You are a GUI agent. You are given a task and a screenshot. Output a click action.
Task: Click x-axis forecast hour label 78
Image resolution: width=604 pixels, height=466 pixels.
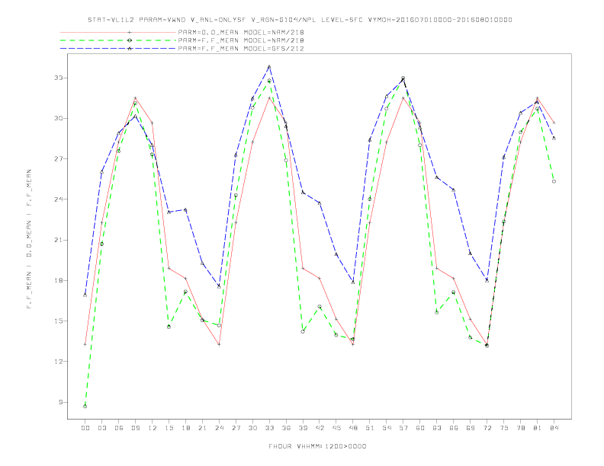tap(520, 428)
